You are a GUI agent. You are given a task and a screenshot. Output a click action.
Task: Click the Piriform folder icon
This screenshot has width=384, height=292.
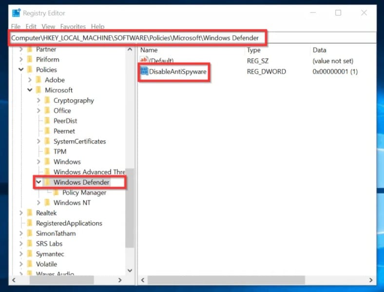pos(30,59)
